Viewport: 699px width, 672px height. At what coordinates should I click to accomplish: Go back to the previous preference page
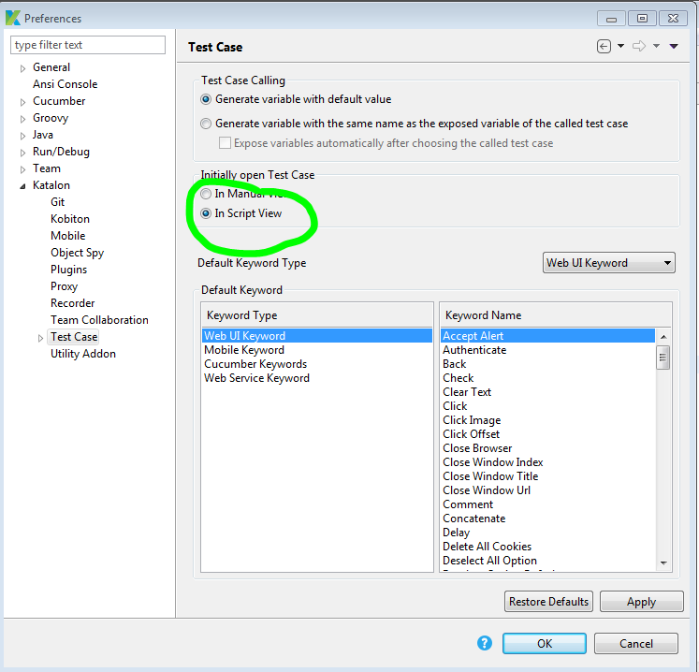coord(604,46)
